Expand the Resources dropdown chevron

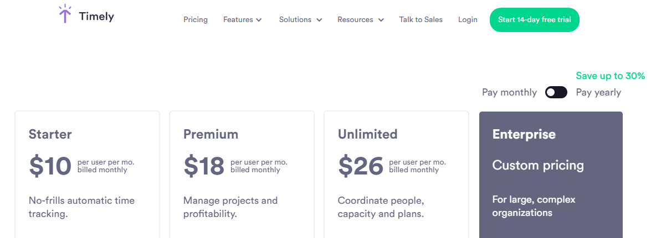(x=381, y=20)
